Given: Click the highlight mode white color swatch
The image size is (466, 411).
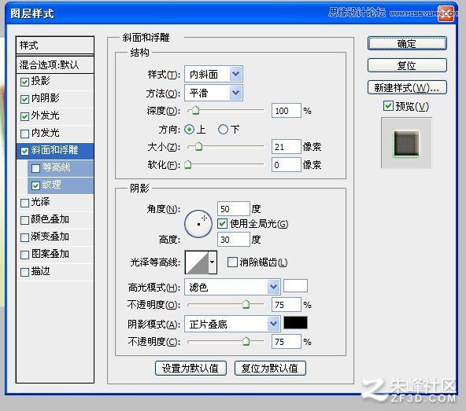Looking at the screenshot, I should [295, 286].
